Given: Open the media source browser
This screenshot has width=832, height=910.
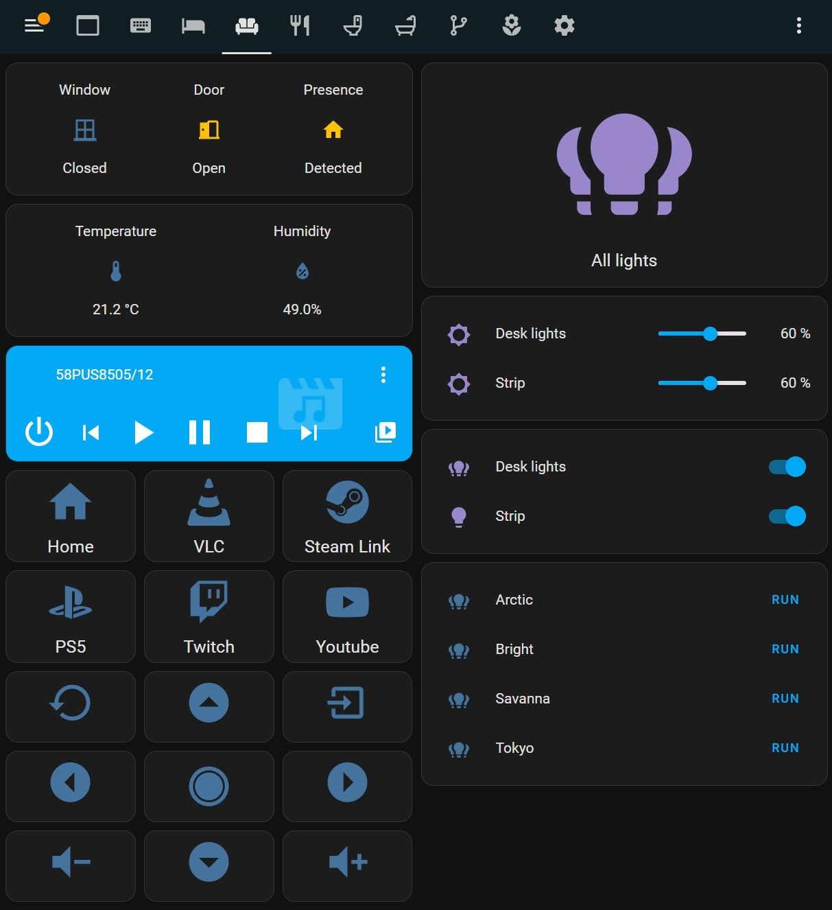Looking at the screenshot, I should [x=385, y=431].
